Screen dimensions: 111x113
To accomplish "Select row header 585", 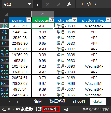I will (5, 95).
